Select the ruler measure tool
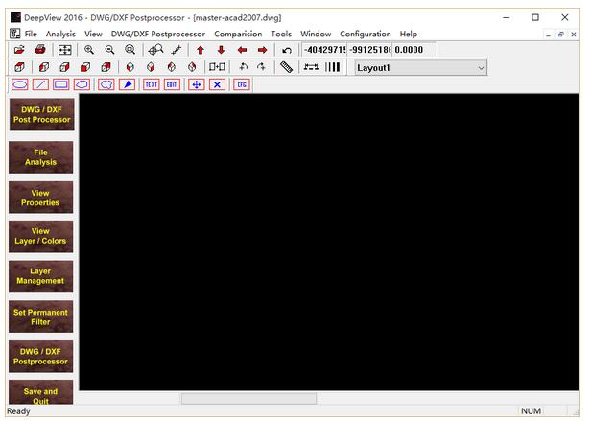This screenshot has width=591, height=421. [x=287, y=67]
